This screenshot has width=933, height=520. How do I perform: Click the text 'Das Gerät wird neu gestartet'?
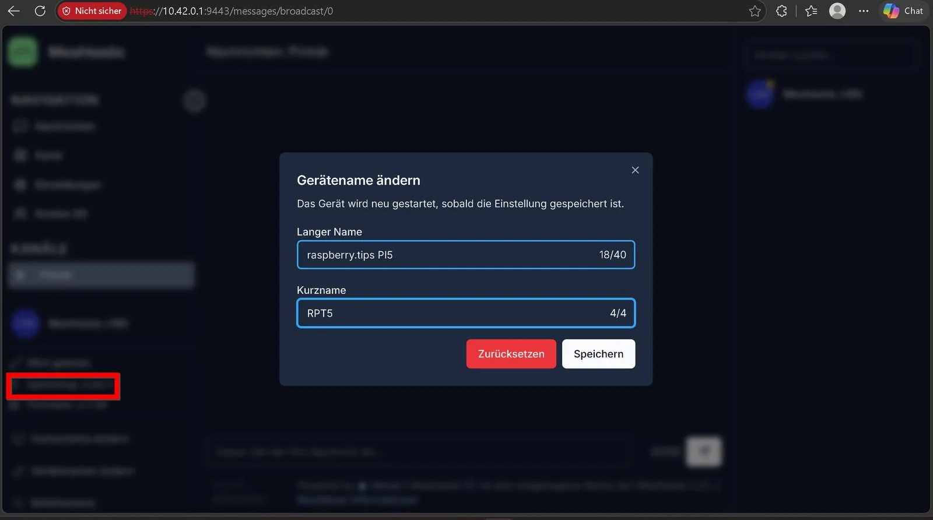[367, 204]
